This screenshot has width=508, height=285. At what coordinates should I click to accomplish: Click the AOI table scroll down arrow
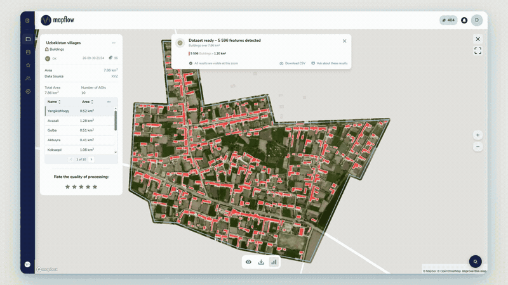(116, 152)
